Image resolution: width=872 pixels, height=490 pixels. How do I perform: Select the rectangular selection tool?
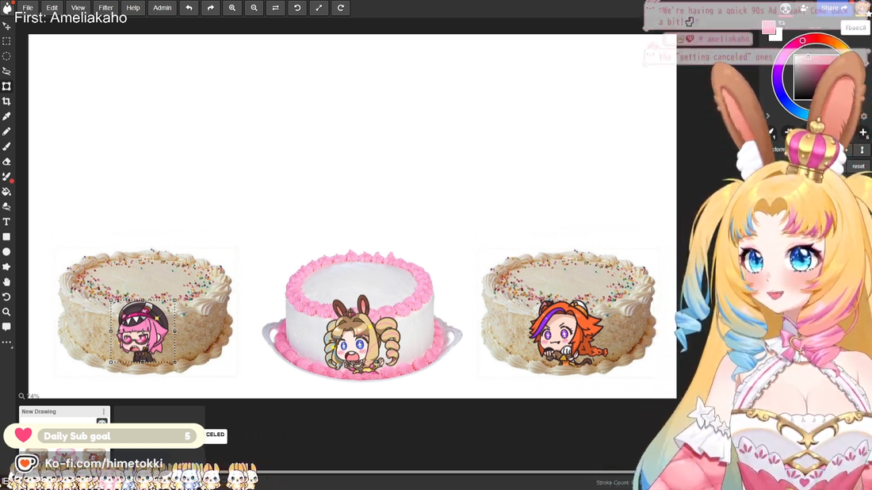coord(6,41)
